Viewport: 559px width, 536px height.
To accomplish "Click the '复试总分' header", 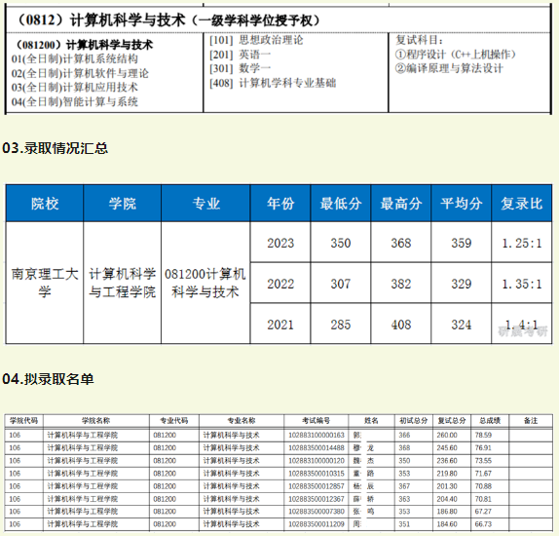I will pyautogui.click(x=452, y=421).
